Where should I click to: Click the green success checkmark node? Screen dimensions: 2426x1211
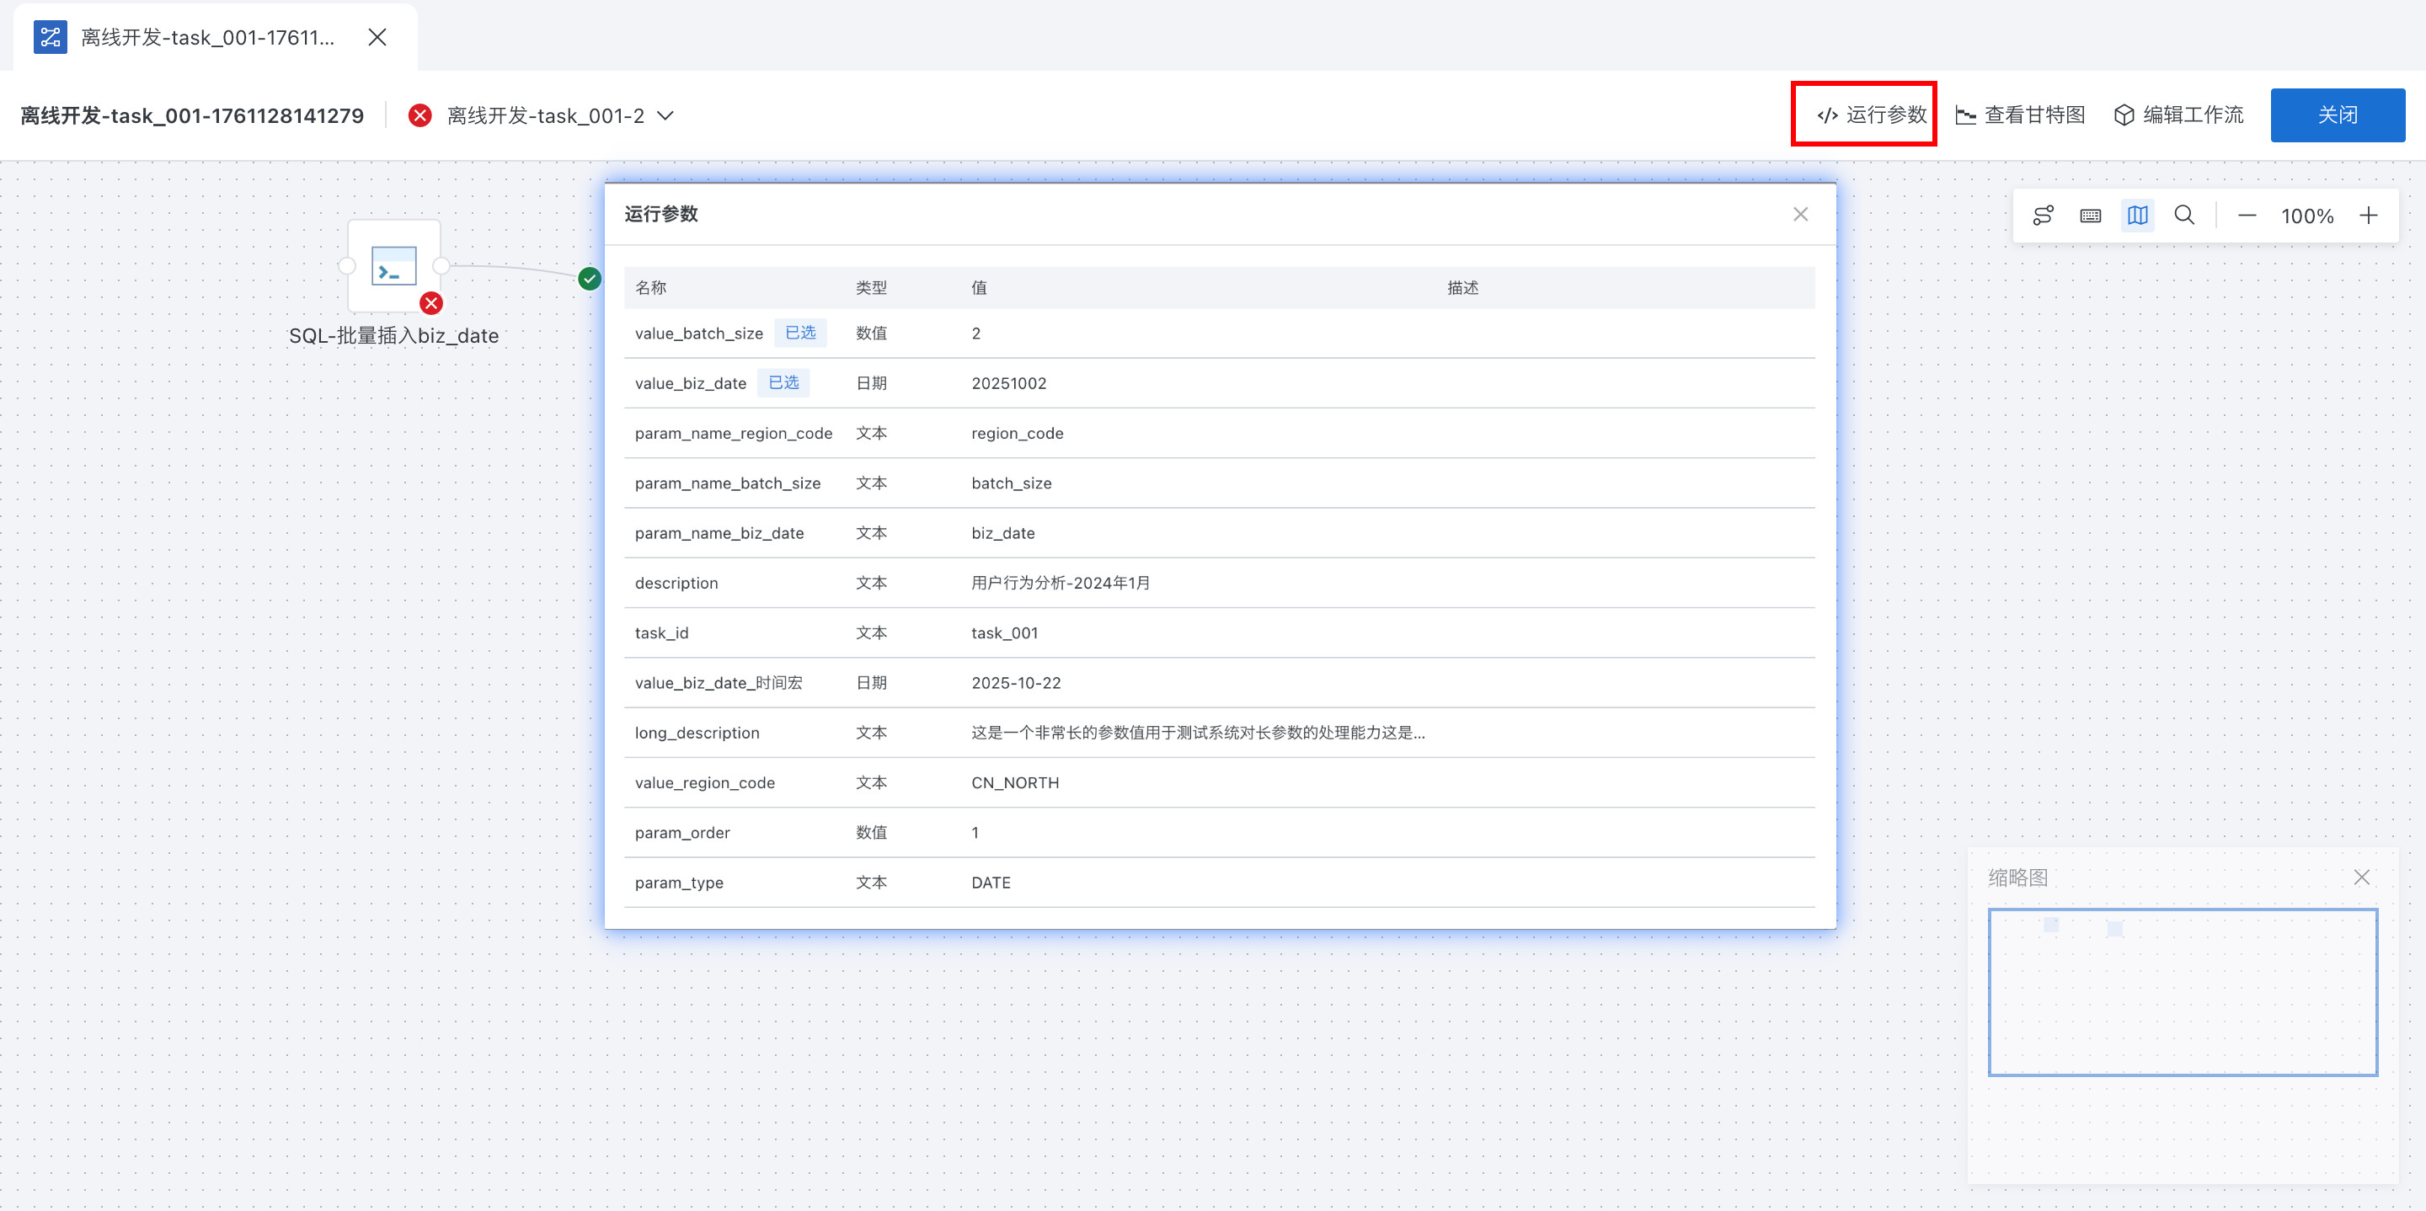point(590,279)
